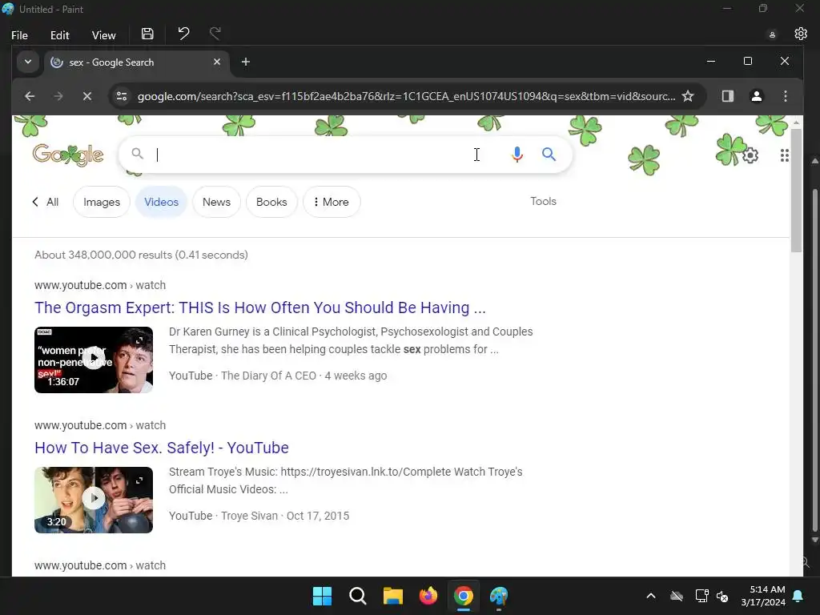Open Paint settings gear icon
Image resolution: width=820 pixels, height=615 pixels.
[x=801, y=34]
